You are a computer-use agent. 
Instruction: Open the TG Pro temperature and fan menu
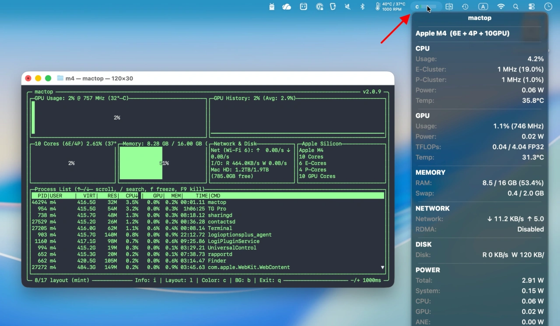tap(389, 7)
